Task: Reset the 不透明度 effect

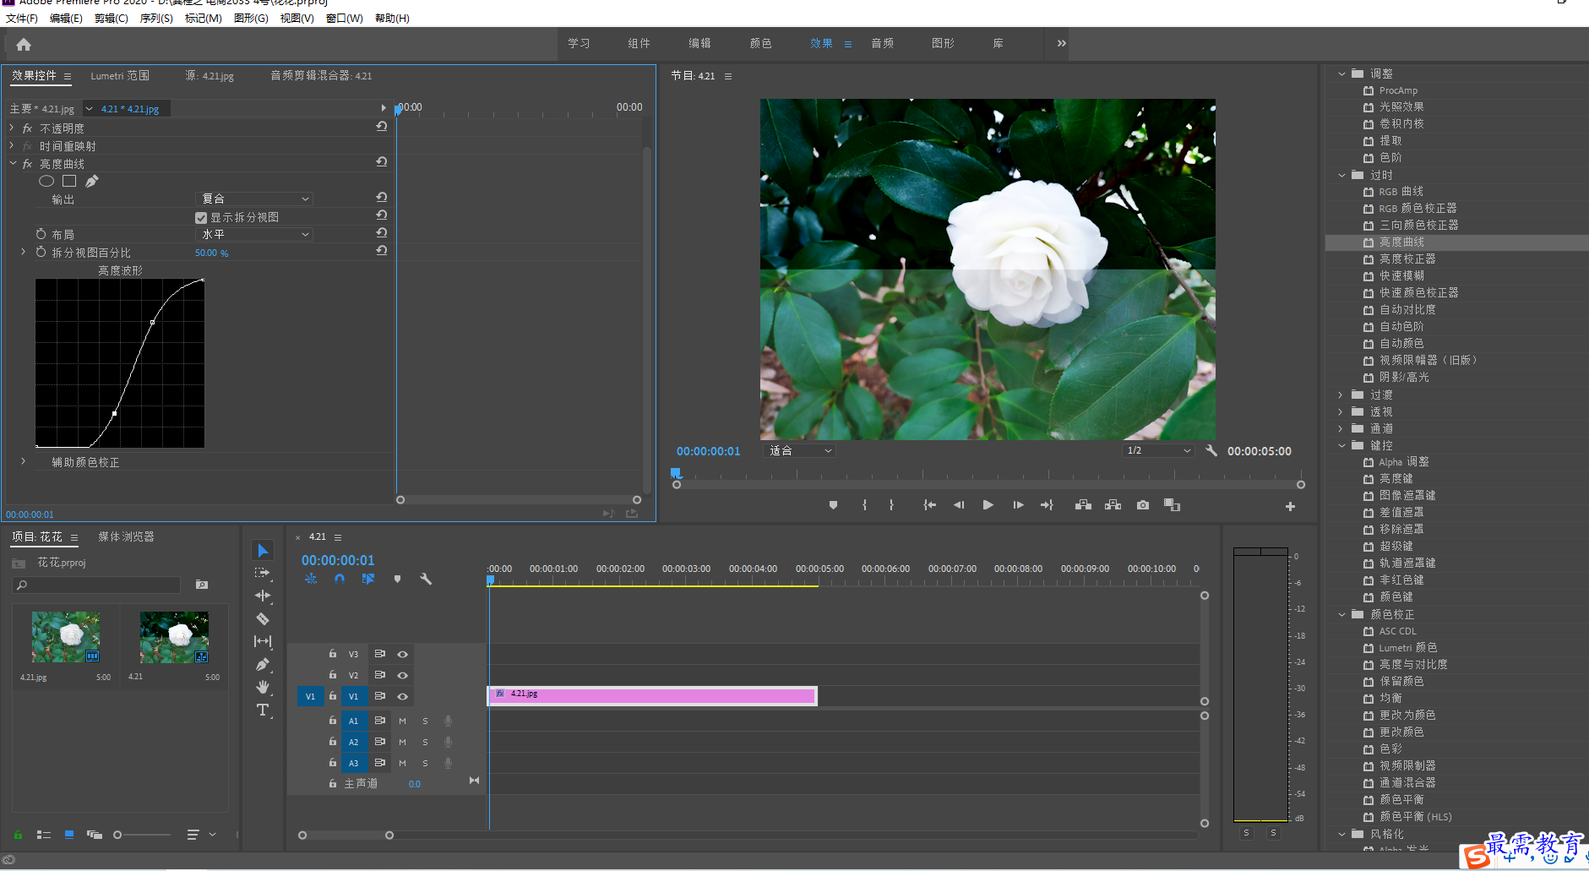Action: pyautogui.click(x=382, y=127)
